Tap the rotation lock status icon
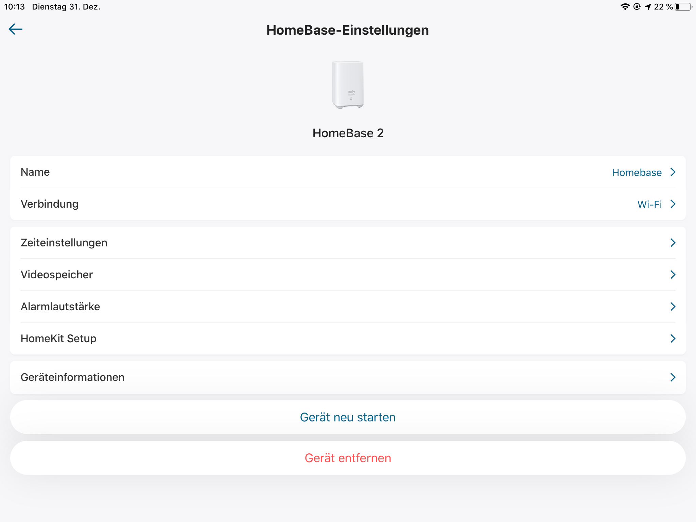This screenshot has height=522, width=696. pyautogui.click(x=637, y=7)
